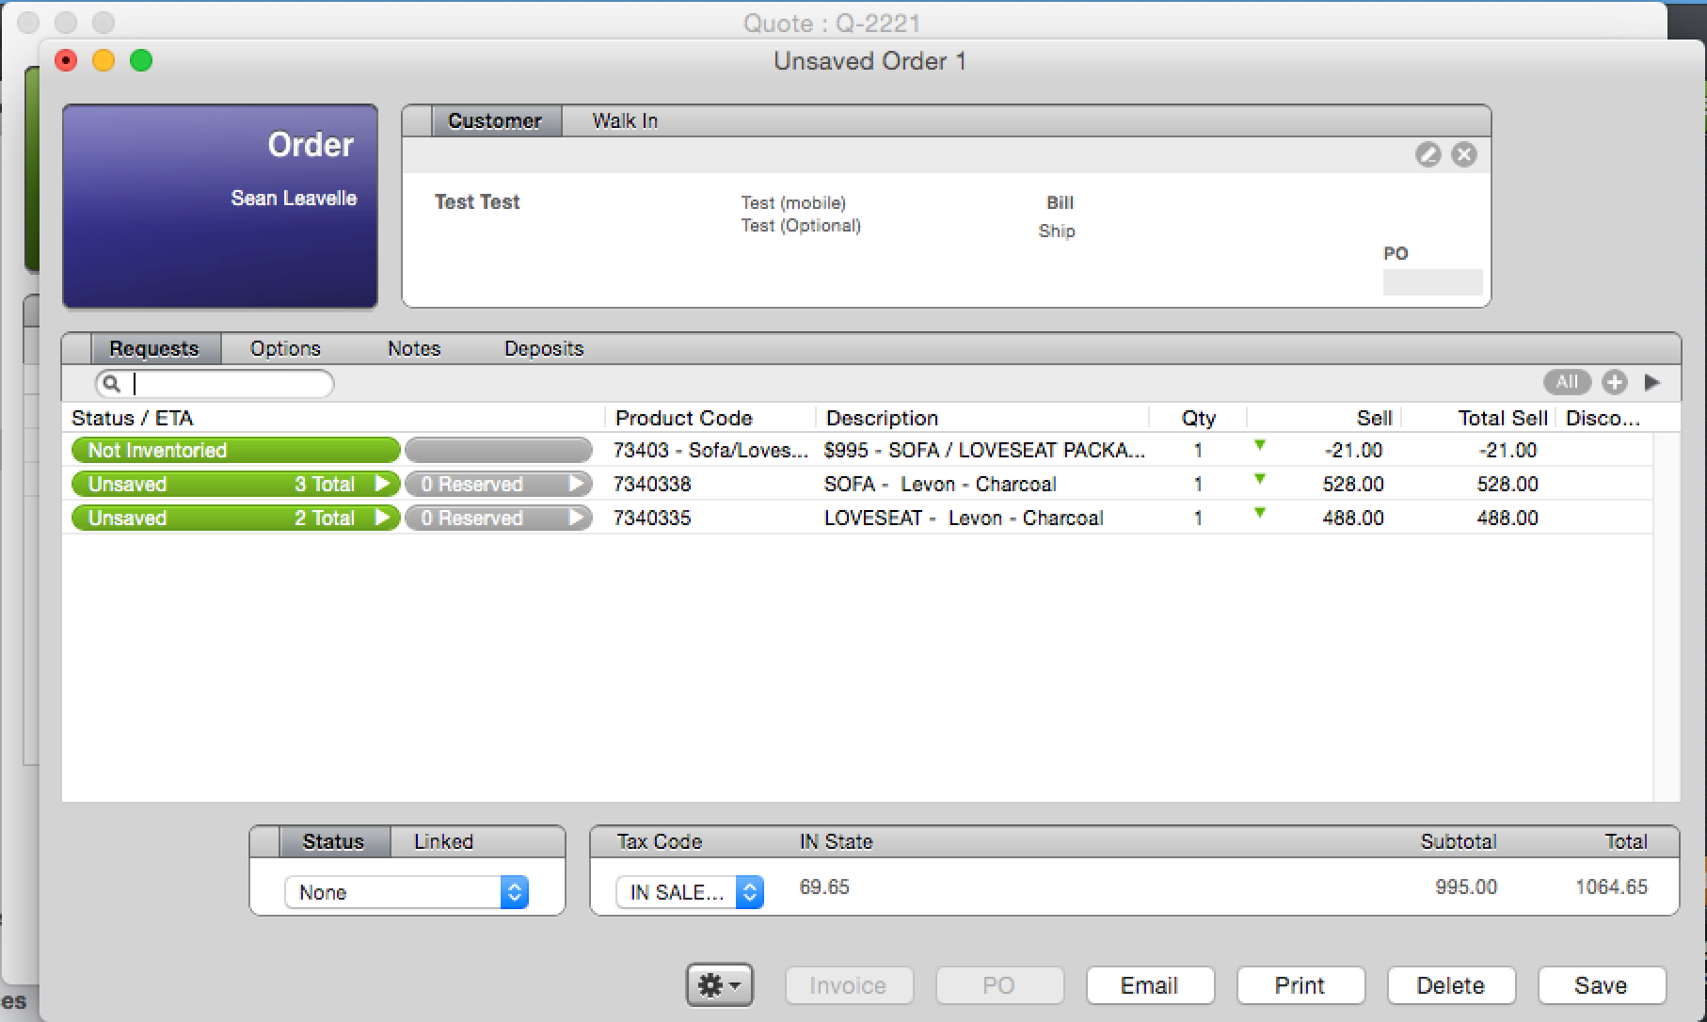Remove customer with the X icon
This screenshot has height=1022, width=1707.
[1464, 154]
